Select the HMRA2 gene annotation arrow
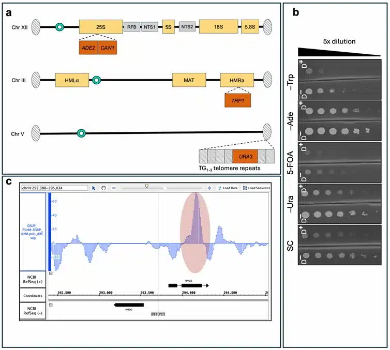The width and height of the screenshot is (390, 350). point(129,305)
